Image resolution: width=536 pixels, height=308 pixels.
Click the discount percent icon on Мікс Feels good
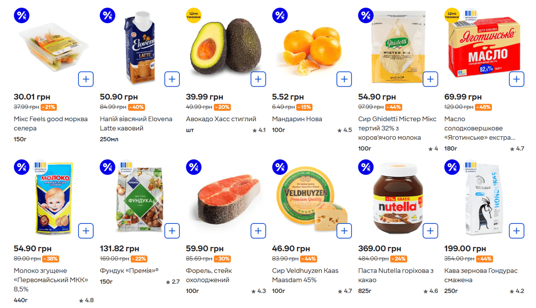21,15
